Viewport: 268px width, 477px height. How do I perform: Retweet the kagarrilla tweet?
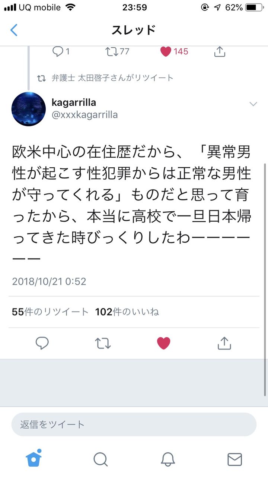click(x=103, y=343)
